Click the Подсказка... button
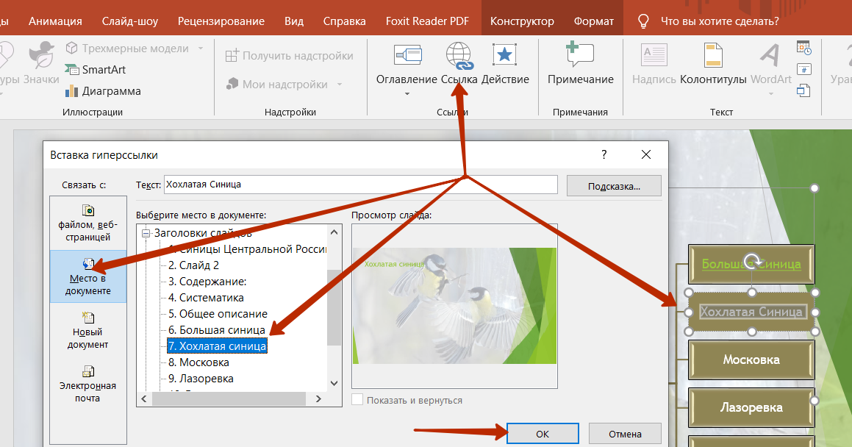Screen dimensions: 852x447 pyautogui.click(x=614, y=186)
